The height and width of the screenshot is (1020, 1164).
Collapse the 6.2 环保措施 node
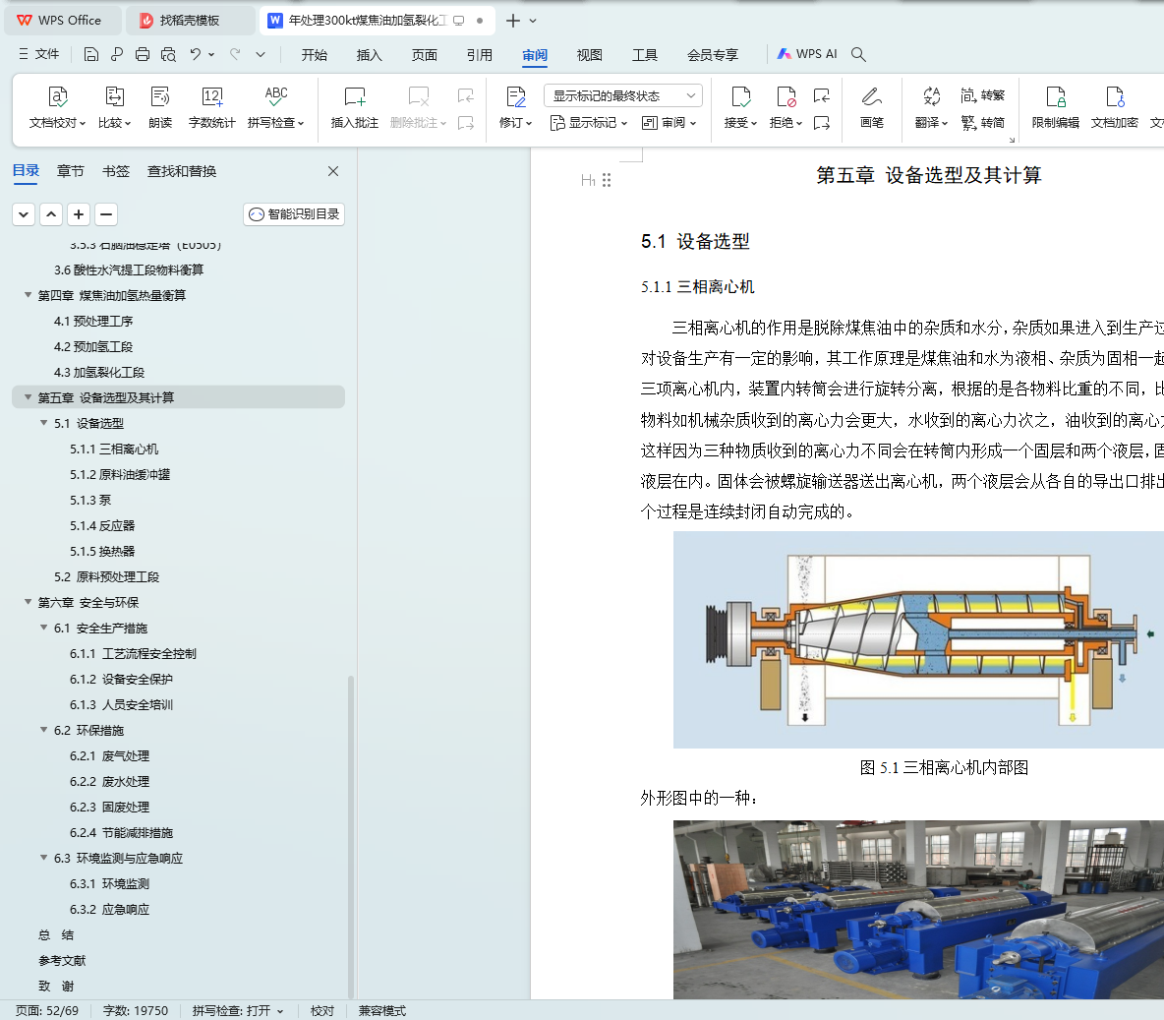[44, 730]
